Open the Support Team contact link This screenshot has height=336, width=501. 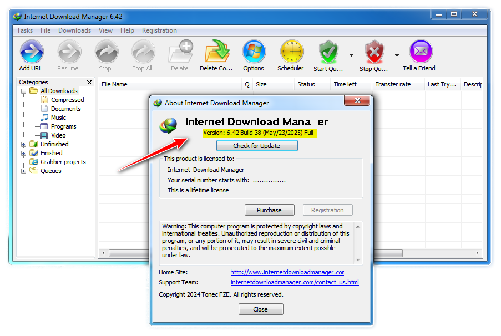[295, 282]
